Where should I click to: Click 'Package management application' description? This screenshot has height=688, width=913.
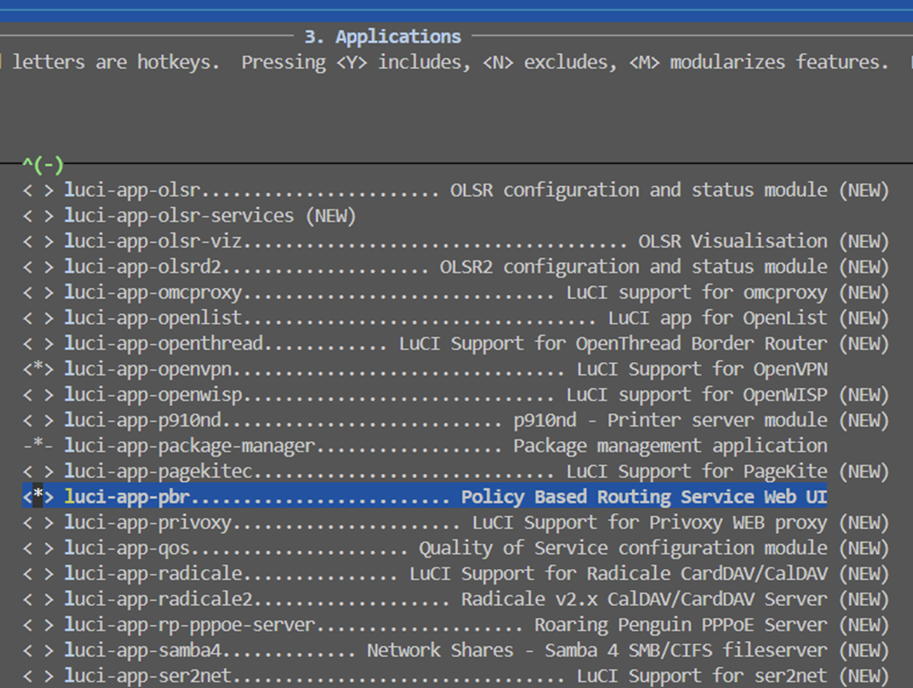[x=670, y=447]
